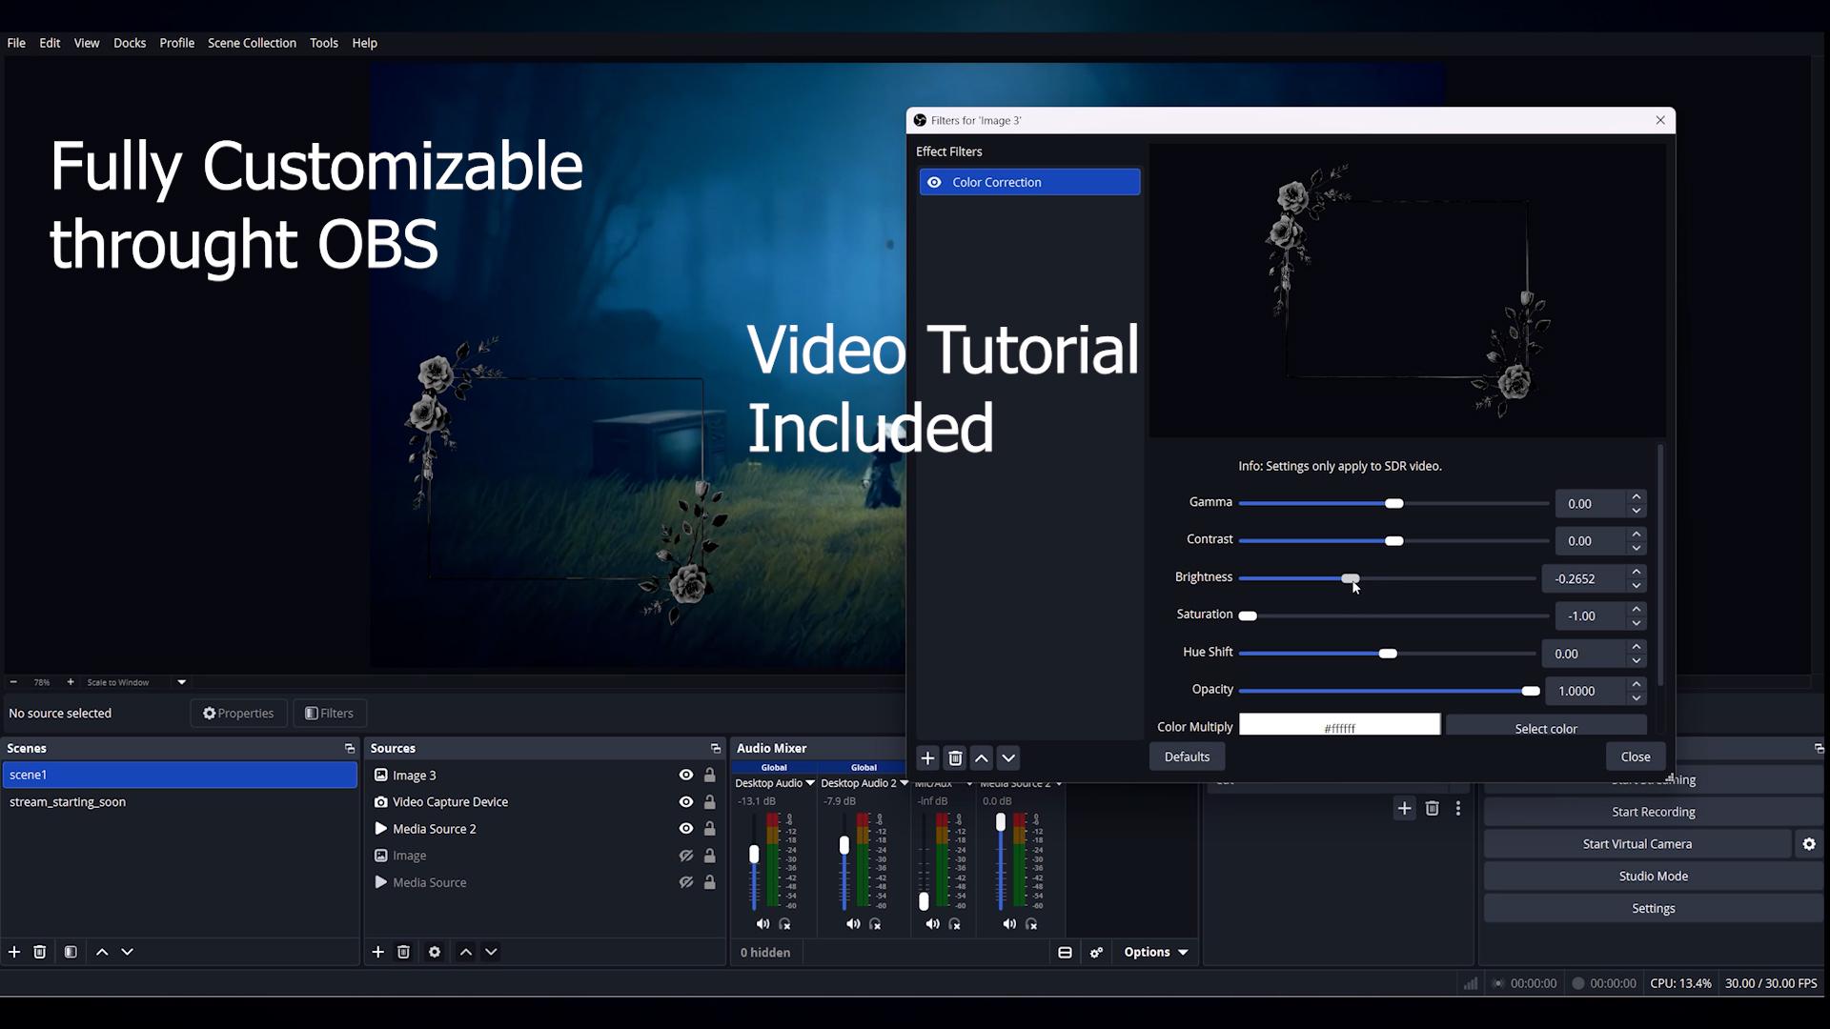
Task: Open Virtual Camera settings gear
Action: [x=1809, y=844]
